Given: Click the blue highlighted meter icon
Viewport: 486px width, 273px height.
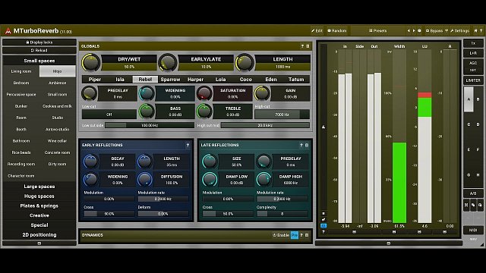Looking at the screenshot, I should click(323, 226).
